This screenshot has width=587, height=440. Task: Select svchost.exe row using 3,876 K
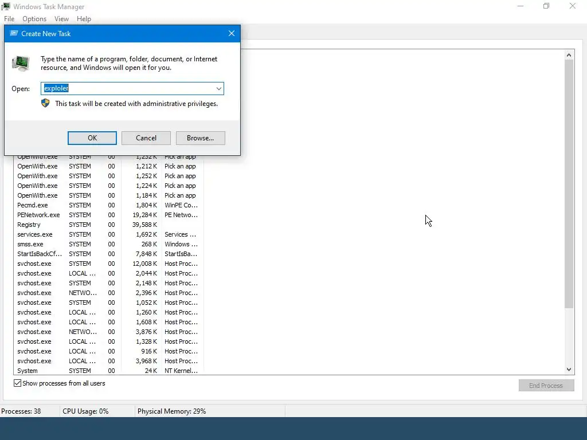click(108, 332)
